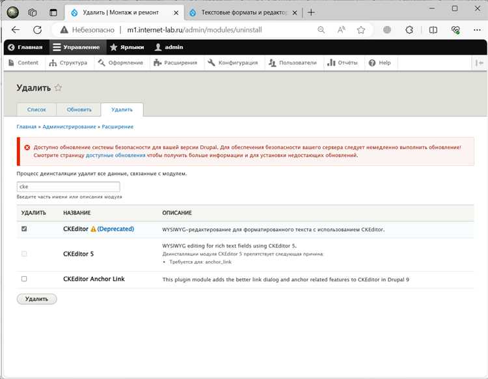This screenshot has height=379, width=488.
Task: Click the grey globe extension icon
Action: pyautogui.click(x=387, y=30)
